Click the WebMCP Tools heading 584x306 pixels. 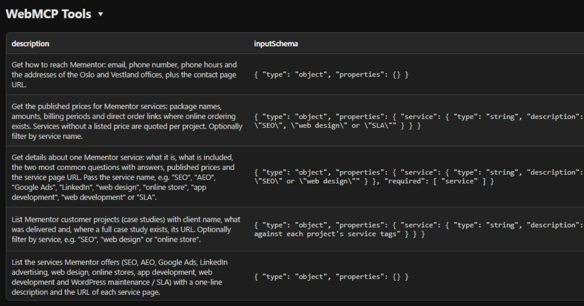tap(49, 14)
